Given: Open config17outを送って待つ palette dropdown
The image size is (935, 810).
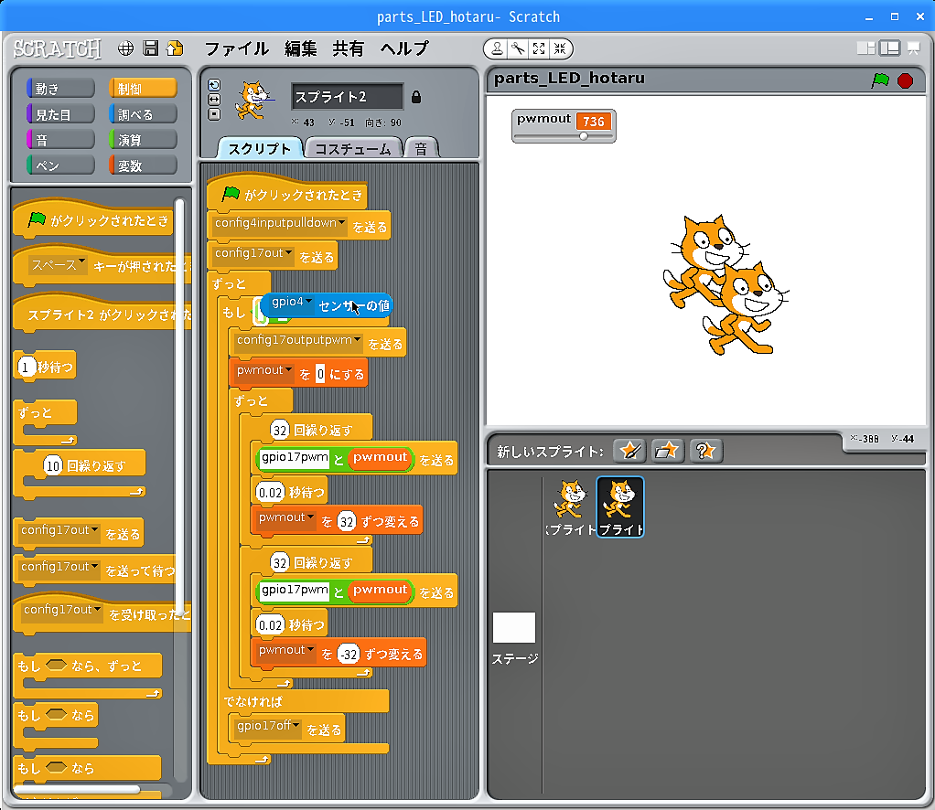Looking at the screenshot, I should tap(94, 566).
